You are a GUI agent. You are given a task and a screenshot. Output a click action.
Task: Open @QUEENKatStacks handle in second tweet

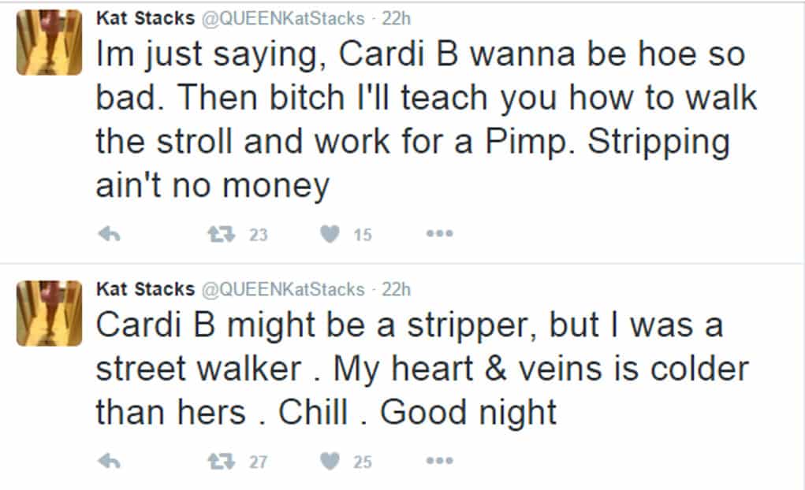coord(283,290)
